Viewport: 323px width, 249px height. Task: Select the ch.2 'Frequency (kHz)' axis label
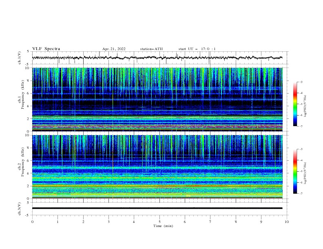[x=23, y=162]
